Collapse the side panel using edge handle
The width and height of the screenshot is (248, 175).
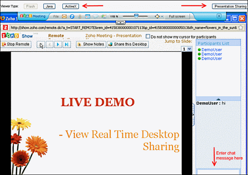click(x=193, y=112)
